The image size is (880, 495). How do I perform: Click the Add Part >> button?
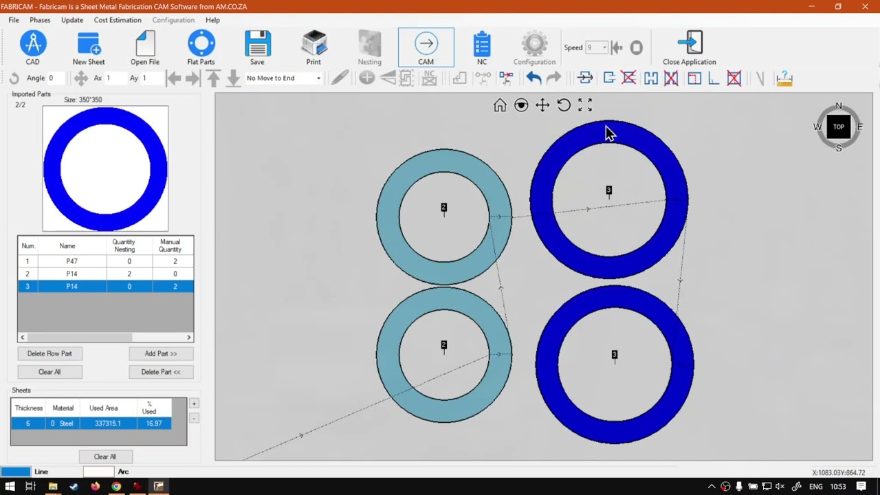(161, 353)
